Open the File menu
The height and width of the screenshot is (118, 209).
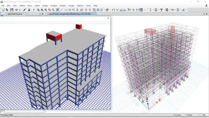tap(3, 6)
